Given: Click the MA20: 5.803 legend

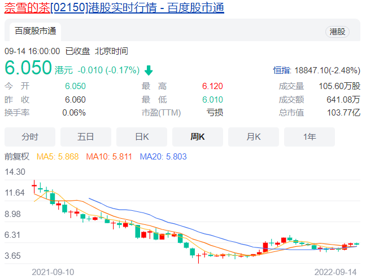Looking at the screenshot, I should [x=163, y=157].
